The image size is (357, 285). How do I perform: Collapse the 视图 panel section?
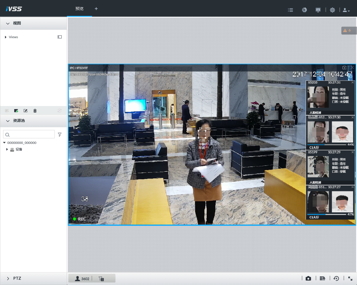pos(8,23)
